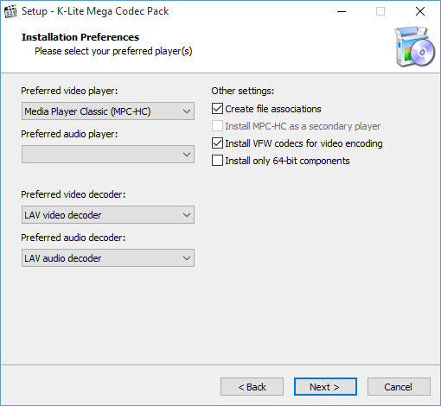441x406 pixels.
Task: Click the K-Lite setup title bar icon
Action: point(10,11)
